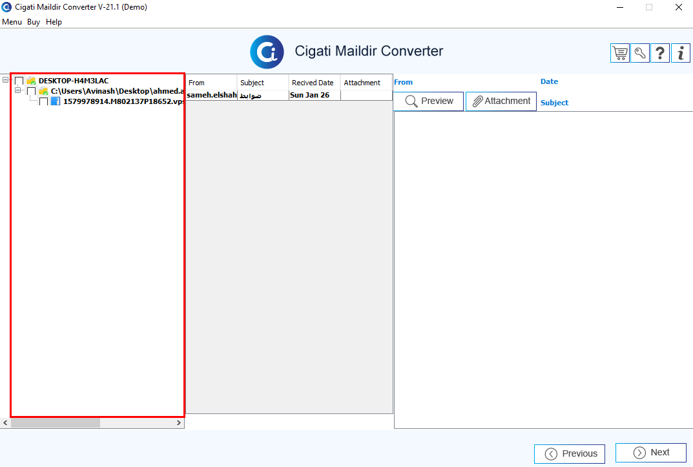Click the Attachment button
Viewport: 693px width, 467px height.
point(501,101)
